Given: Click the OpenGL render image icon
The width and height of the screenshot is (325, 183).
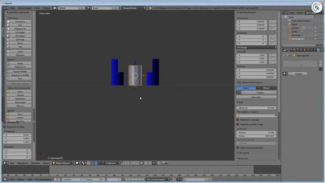Looking at the screenshot, I should point(164,163).
